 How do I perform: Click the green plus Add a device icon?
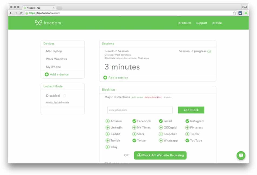[x=47, y=74]
